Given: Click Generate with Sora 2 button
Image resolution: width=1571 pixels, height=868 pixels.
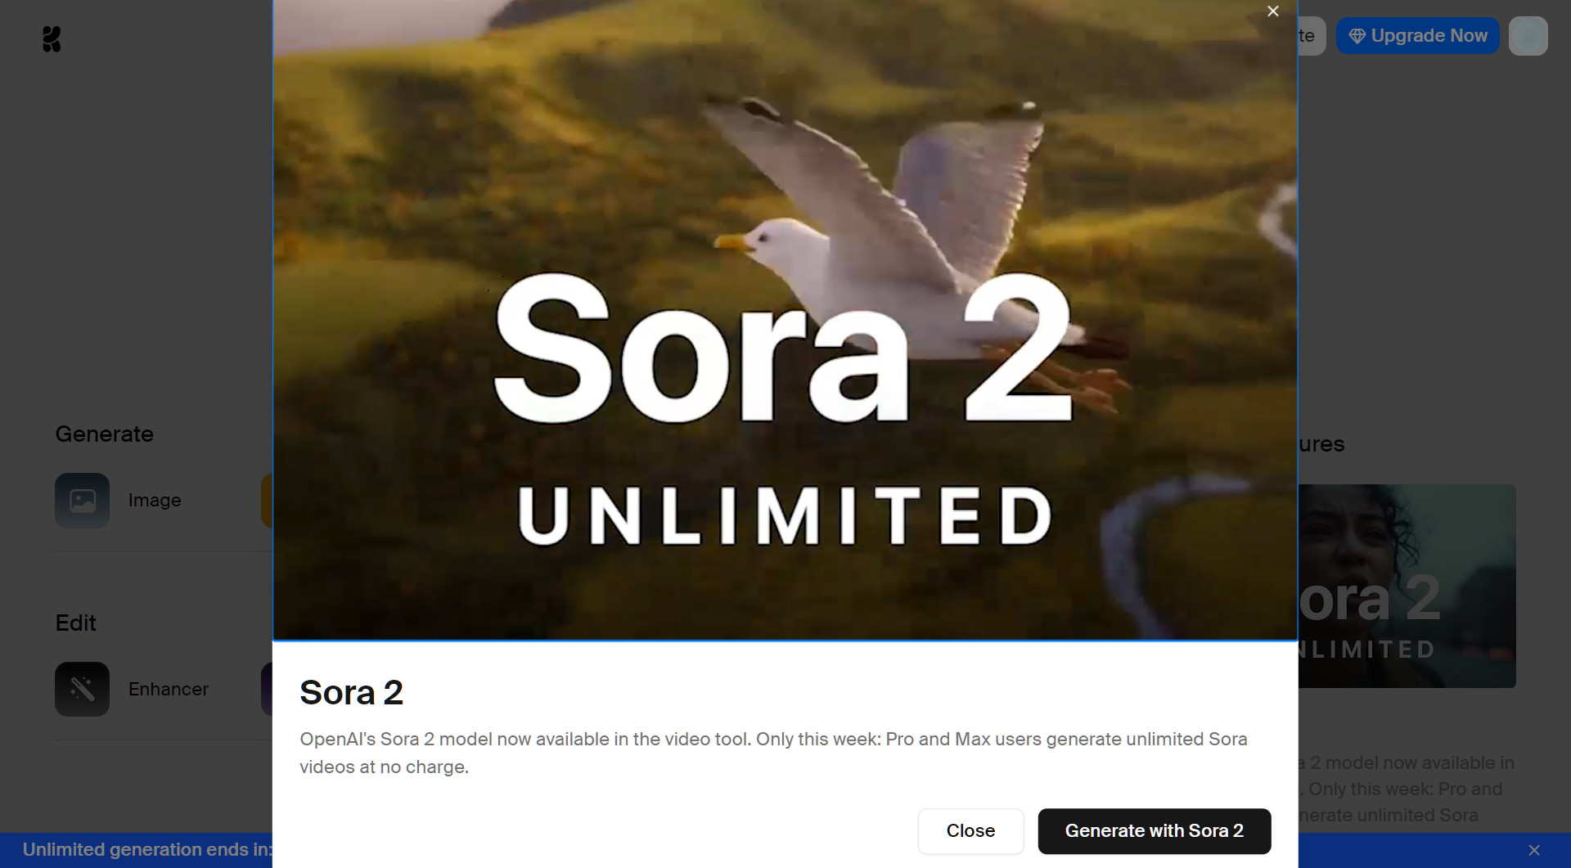Looking at the screenshot, I should coord(1154,830).
